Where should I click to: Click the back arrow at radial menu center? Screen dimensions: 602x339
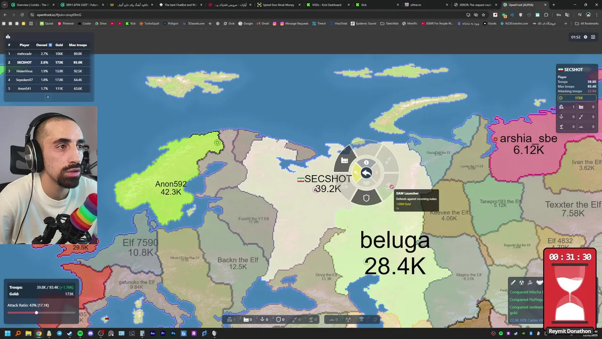(x=366, y=173)
